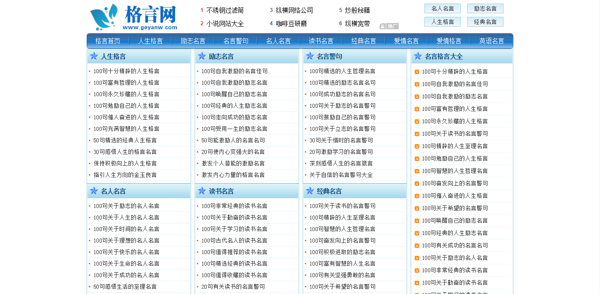Open 50句感悟生活的至理名言
Viewport: 600px width, 294px height.
point(125,286)
